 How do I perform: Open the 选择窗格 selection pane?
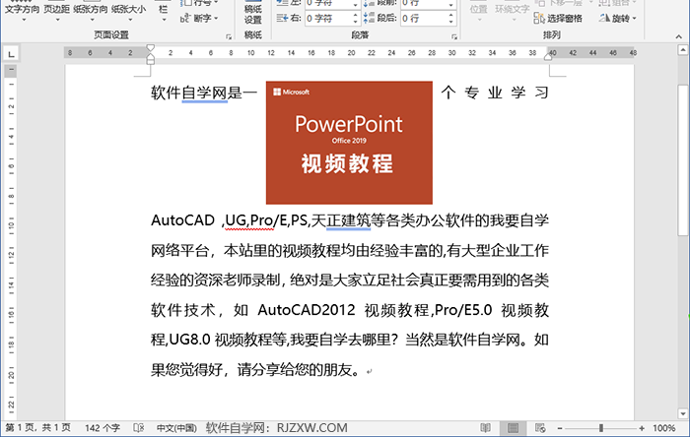pos(558,19)
